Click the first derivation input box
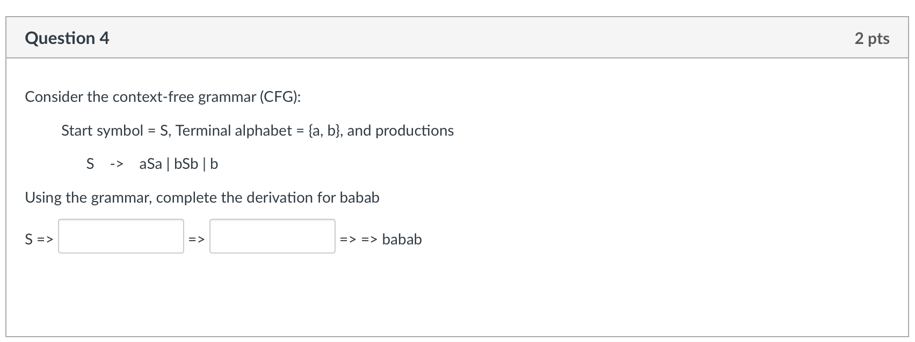Viewport: 915px width, 342px height. [x=120, y=236]
